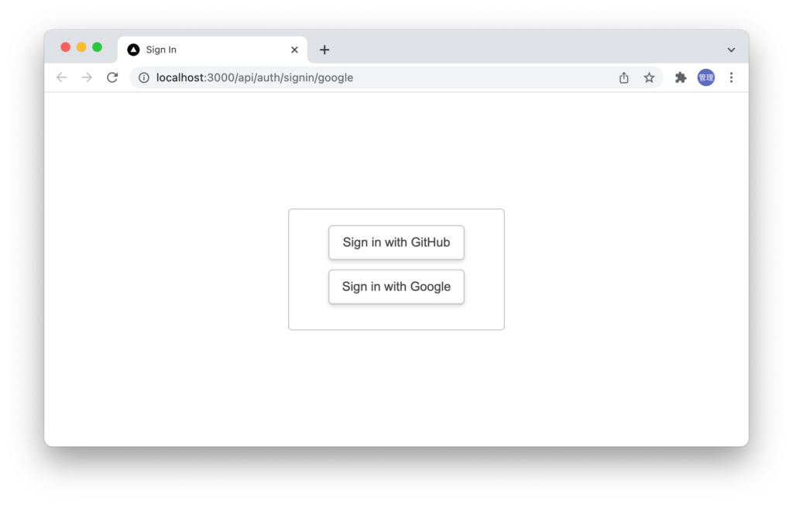Click the yellow minimize window button
Screen dimensions: 793x505
point(81,47)
